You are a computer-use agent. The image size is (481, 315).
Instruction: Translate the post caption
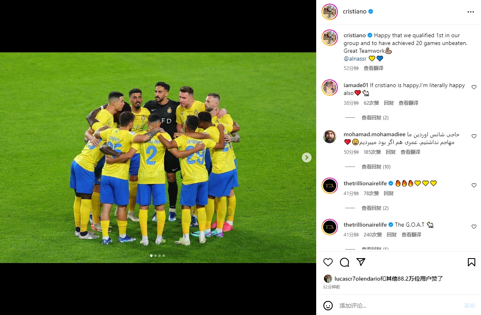[373, 68]
